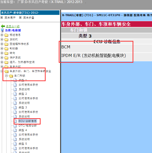Open the DTC/电路诊断 tree entry
This screenshot has height=153, width=152.
click(x=28, y=126)
